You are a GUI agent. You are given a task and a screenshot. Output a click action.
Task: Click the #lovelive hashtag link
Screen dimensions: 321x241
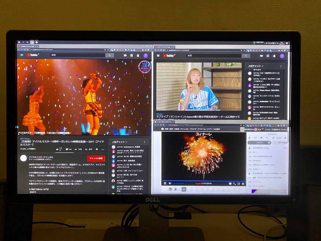tap(160, 114)
